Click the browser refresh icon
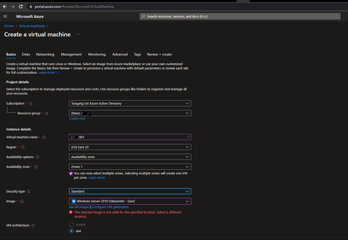This screenshot has height=240, width=348. coord(21,7)
